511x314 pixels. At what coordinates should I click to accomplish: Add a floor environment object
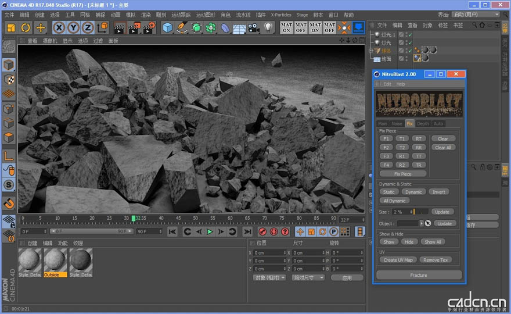[239, 28]
